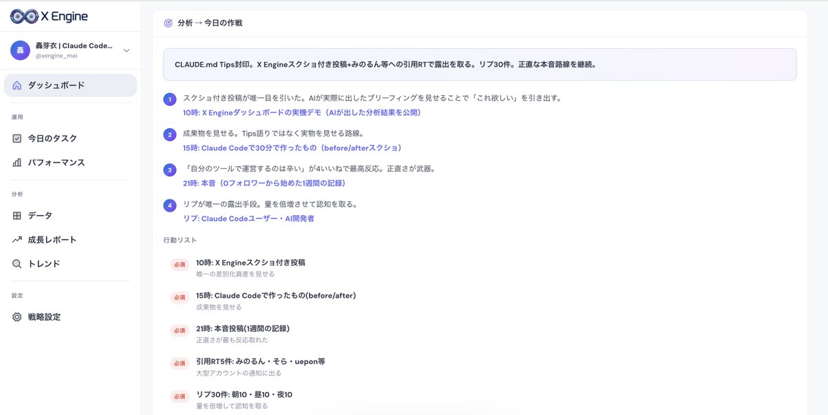The image size is (828, 415).
Task: Expand the account chevron next to @xengine_mei
Action: tap(125, 50)
